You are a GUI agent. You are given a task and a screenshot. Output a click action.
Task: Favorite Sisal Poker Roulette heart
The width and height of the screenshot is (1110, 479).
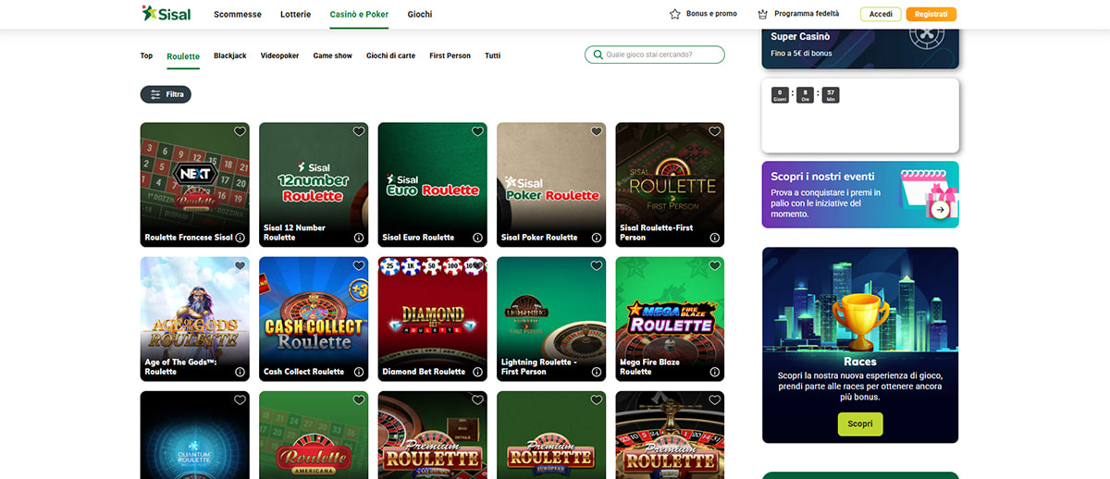(597, 131)
